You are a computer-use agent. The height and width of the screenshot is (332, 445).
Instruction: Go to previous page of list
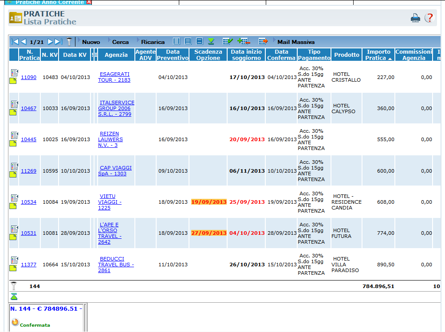click(x=24, y=42)
